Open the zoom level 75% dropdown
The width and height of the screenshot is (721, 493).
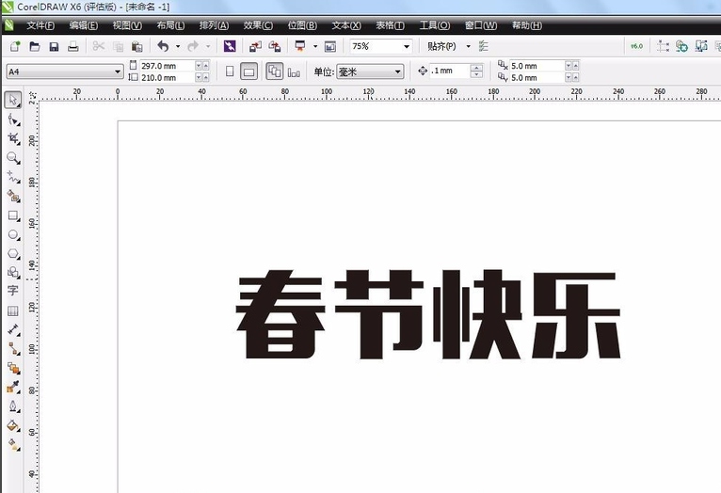click(x=407, y=46)
